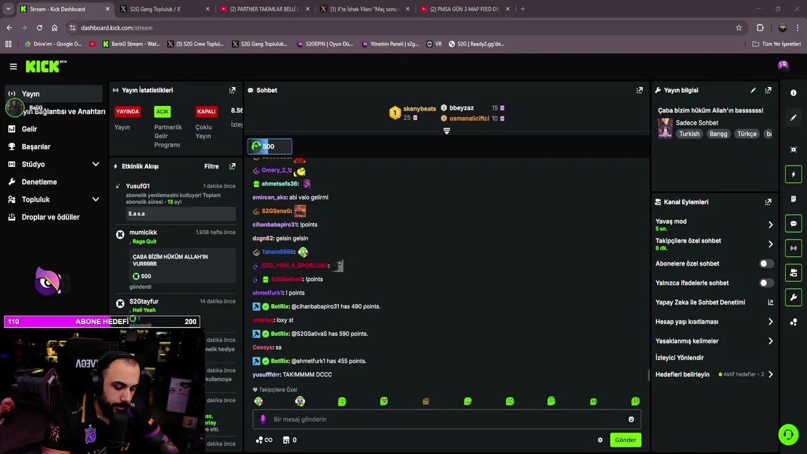Open chat settings gear icon
Screen dimensions: 807x454
[x=600, y=440]
